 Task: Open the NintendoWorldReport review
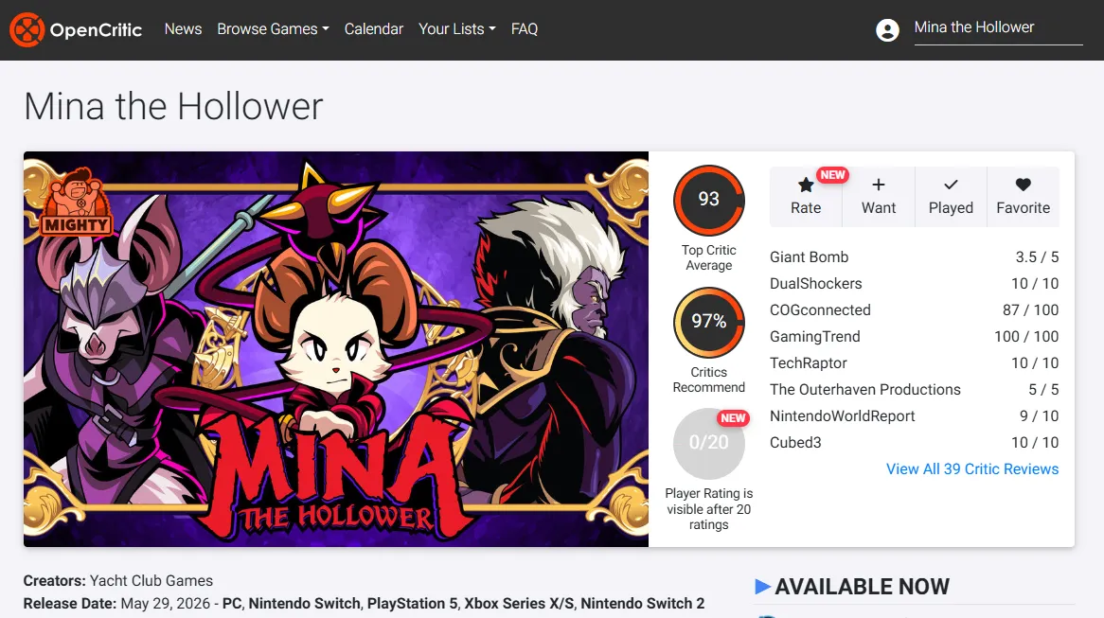842,416
